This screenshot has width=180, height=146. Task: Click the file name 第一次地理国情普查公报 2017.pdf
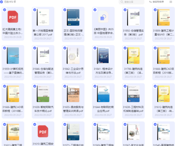click(x=43, y=33)
